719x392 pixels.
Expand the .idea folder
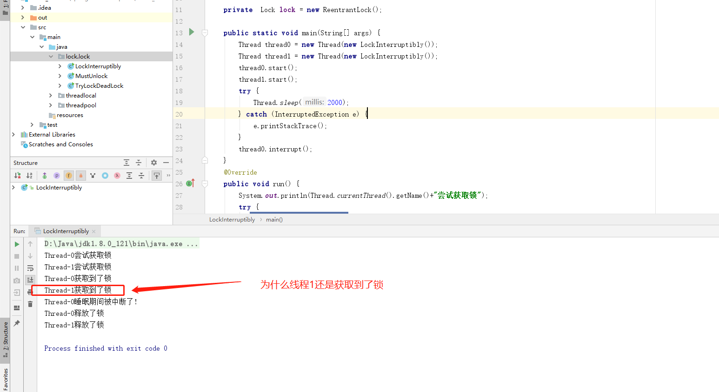22,8
